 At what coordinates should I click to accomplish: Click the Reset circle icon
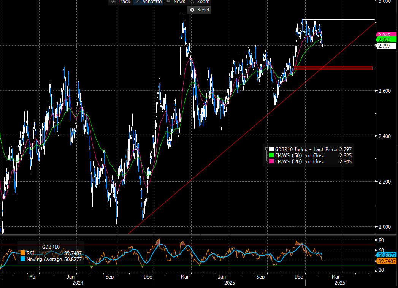192,10
